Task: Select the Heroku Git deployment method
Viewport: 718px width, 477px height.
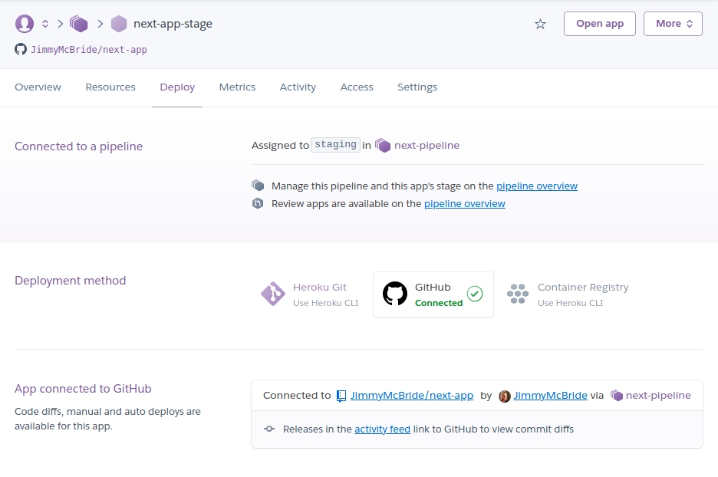Action: tap(311, 294)
